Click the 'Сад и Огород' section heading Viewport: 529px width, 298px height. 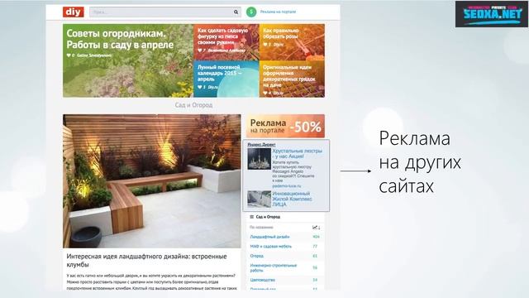pos(193,105)
